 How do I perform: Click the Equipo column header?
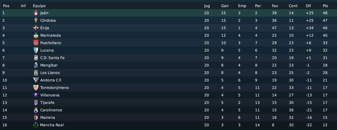[39, 6]
